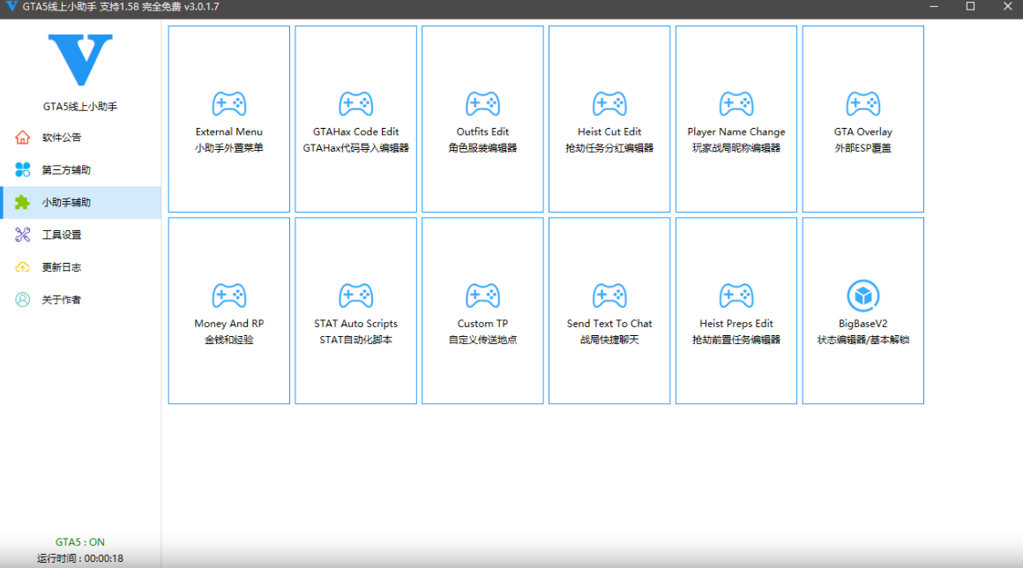The width and height of the screenshot is (1023, 568).
Task: Open the Outfits Edit gamepad icon
Action: pyautogui.click(x=482, y=104)
